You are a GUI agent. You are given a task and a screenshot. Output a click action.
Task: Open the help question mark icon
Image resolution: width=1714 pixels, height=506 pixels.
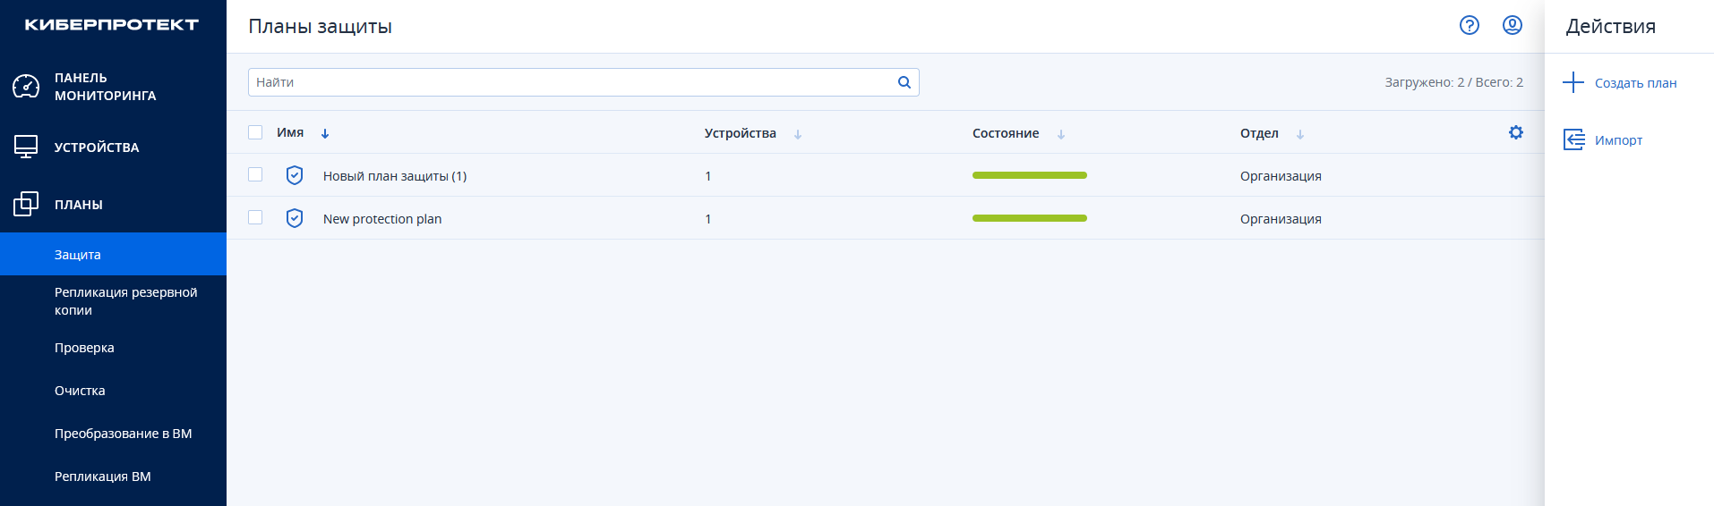coord(1469,25)
